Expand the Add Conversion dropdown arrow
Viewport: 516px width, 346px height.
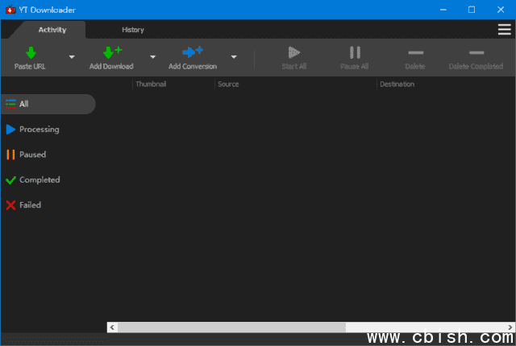click(234, 57)
